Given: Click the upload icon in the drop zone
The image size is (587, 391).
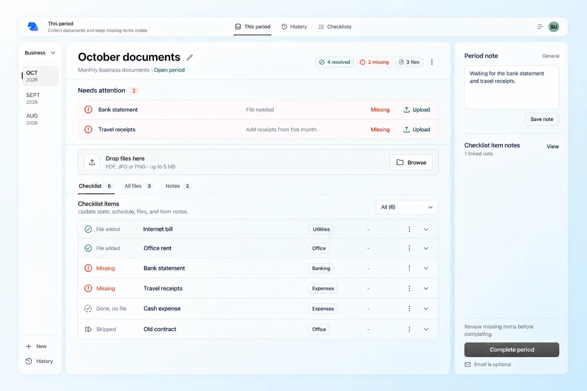Looking at the screenshot, I should (x=92, y=162).
